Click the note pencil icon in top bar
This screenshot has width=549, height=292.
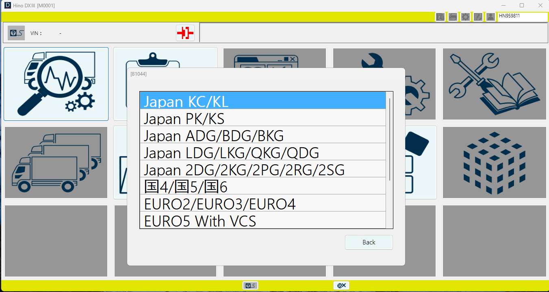[x=478, y=17]
